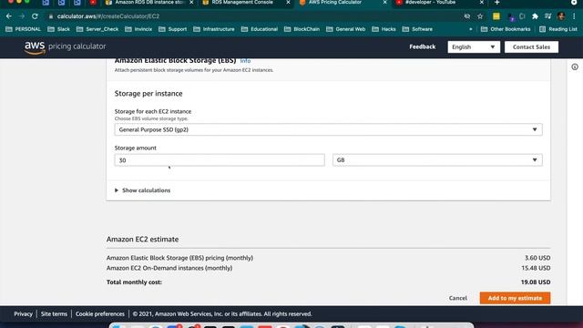Open the Site terms footer link
Image resolution: width=583 pixels, height=328 pixels.
click(54, 313)
